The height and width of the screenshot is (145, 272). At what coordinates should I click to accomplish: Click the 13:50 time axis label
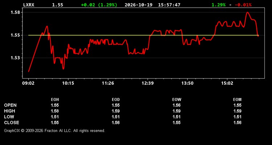pyautogui.click(x=187, y=83)
